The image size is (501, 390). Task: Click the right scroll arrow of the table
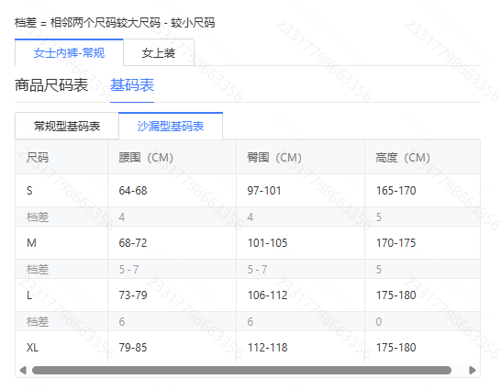point(473,370)
